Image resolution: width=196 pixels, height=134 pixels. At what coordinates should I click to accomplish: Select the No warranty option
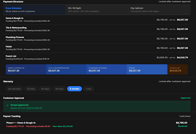click(x=14, y=89)
